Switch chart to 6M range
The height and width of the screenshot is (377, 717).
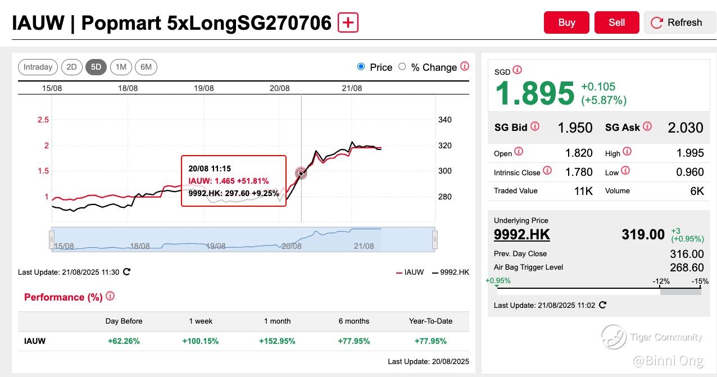(x=146, y=67)
